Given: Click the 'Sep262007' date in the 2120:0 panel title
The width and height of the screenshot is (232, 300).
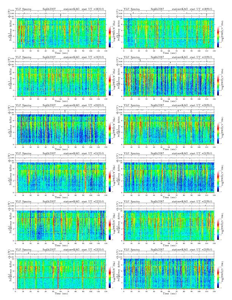Looking at the screenshot, I should click(49, 153).
